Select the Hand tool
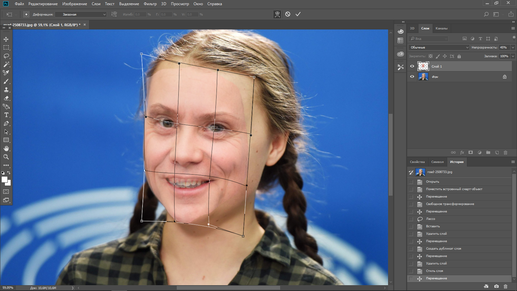517x291 pixels. click(6, 148)
